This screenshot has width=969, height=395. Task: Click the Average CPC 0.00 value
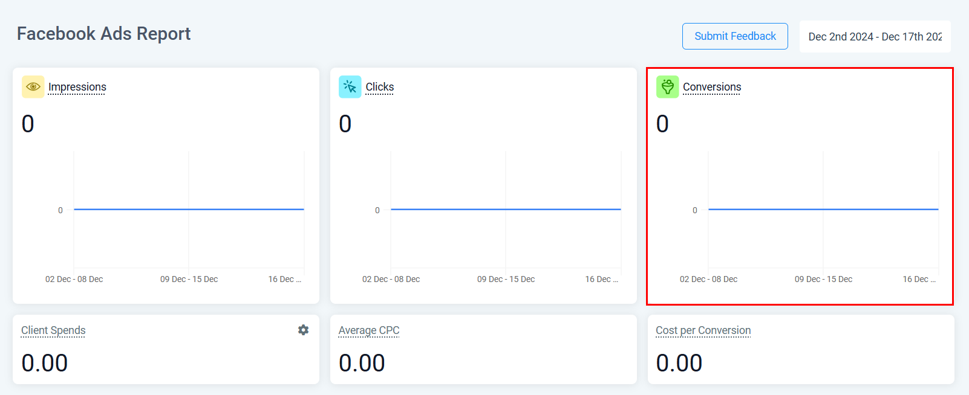362,363
